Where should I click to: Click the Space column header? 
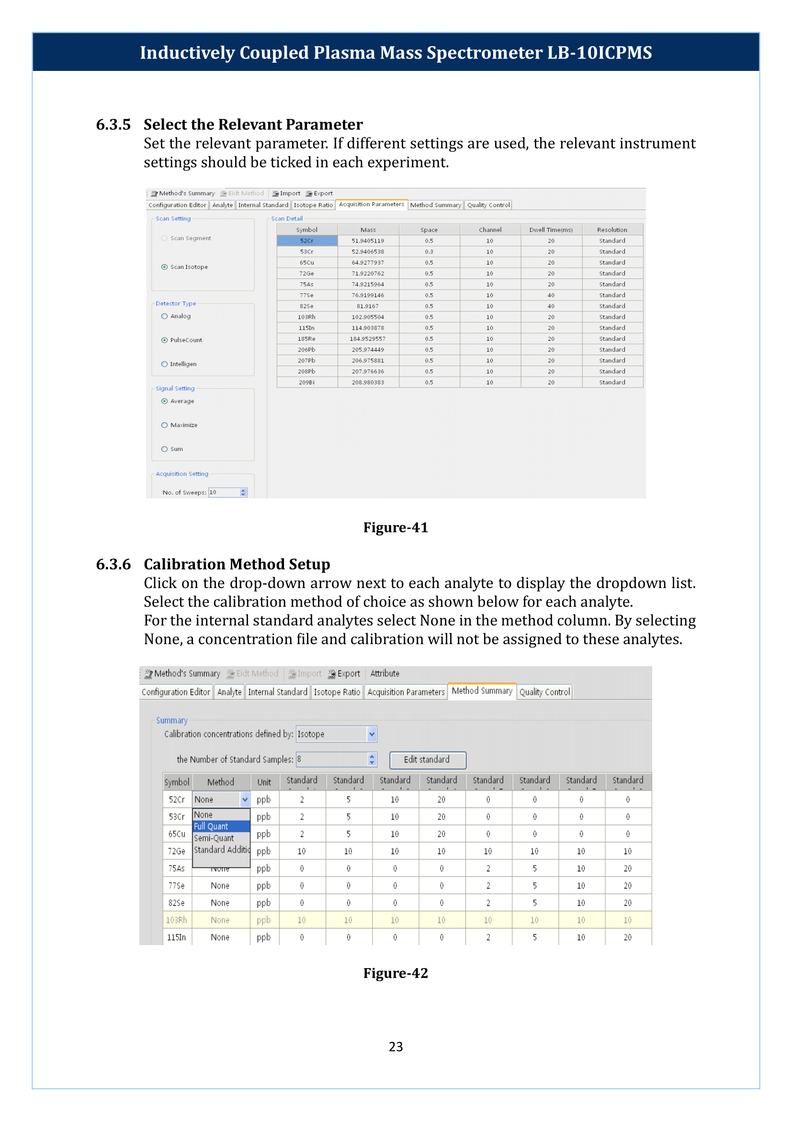[x=429, y=230]
